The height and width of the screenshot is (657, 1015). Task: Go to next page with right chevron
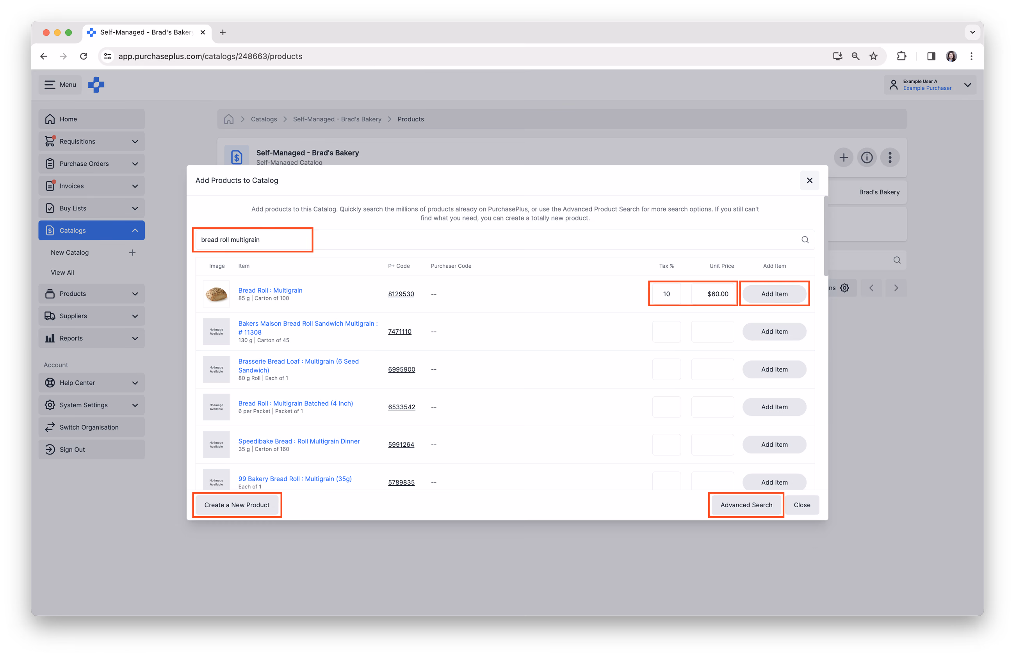point(896,288)
